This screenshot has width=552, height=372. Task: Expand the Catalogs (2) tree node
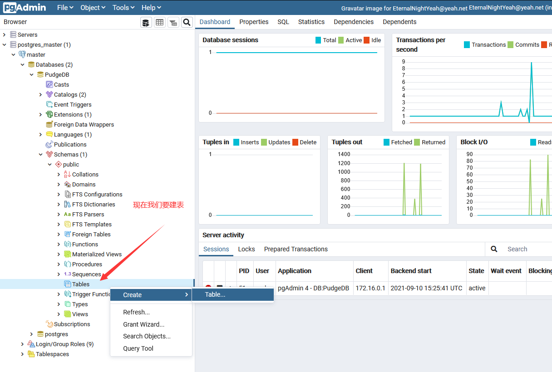click(39, 94)
